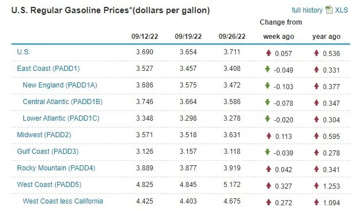Open East Coast (PADD1) link

48,69
